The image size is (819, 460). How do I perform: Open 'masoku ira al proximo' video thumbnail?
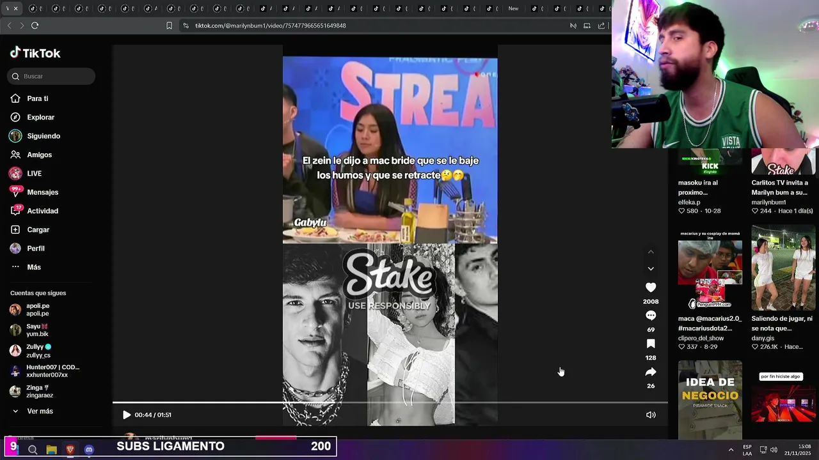[710, 162]
